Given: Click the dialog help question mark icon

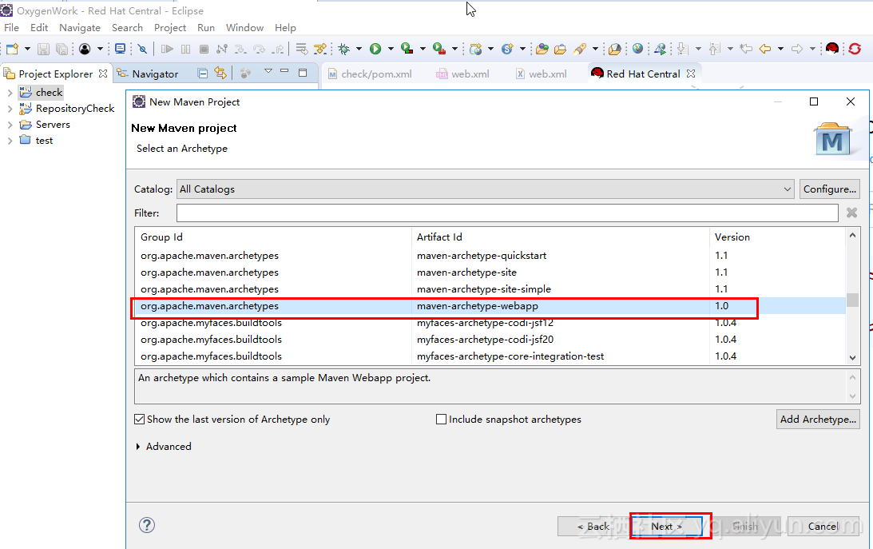Looking at the screenshot, I should point(147,525).
